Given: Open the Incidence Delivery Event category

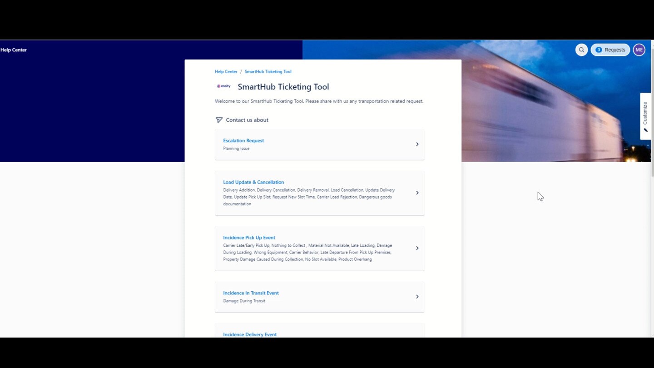Looking at the screenshot, I should point(250,334).
